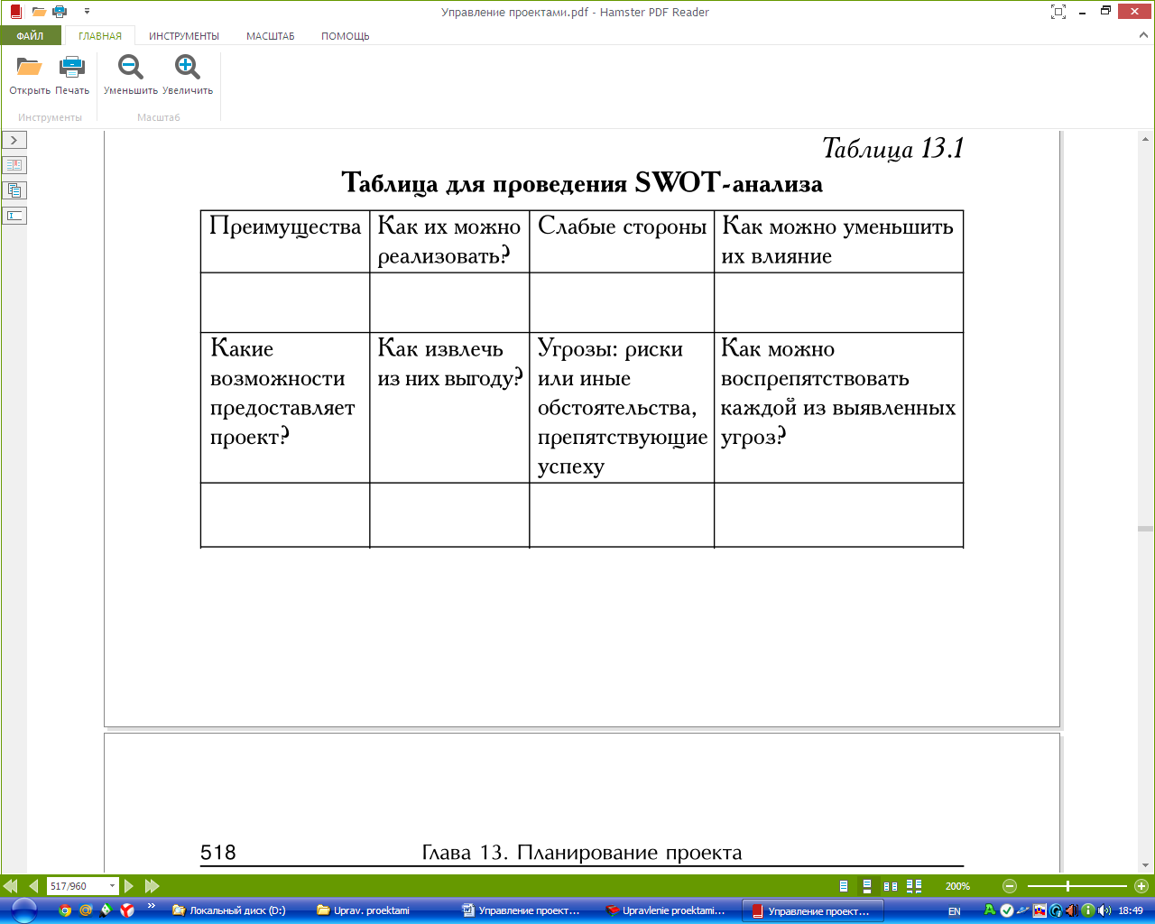1155x924 pixels.
Task: Click the Открыть folder icon in ribbon
Action: tap(30, 67)
